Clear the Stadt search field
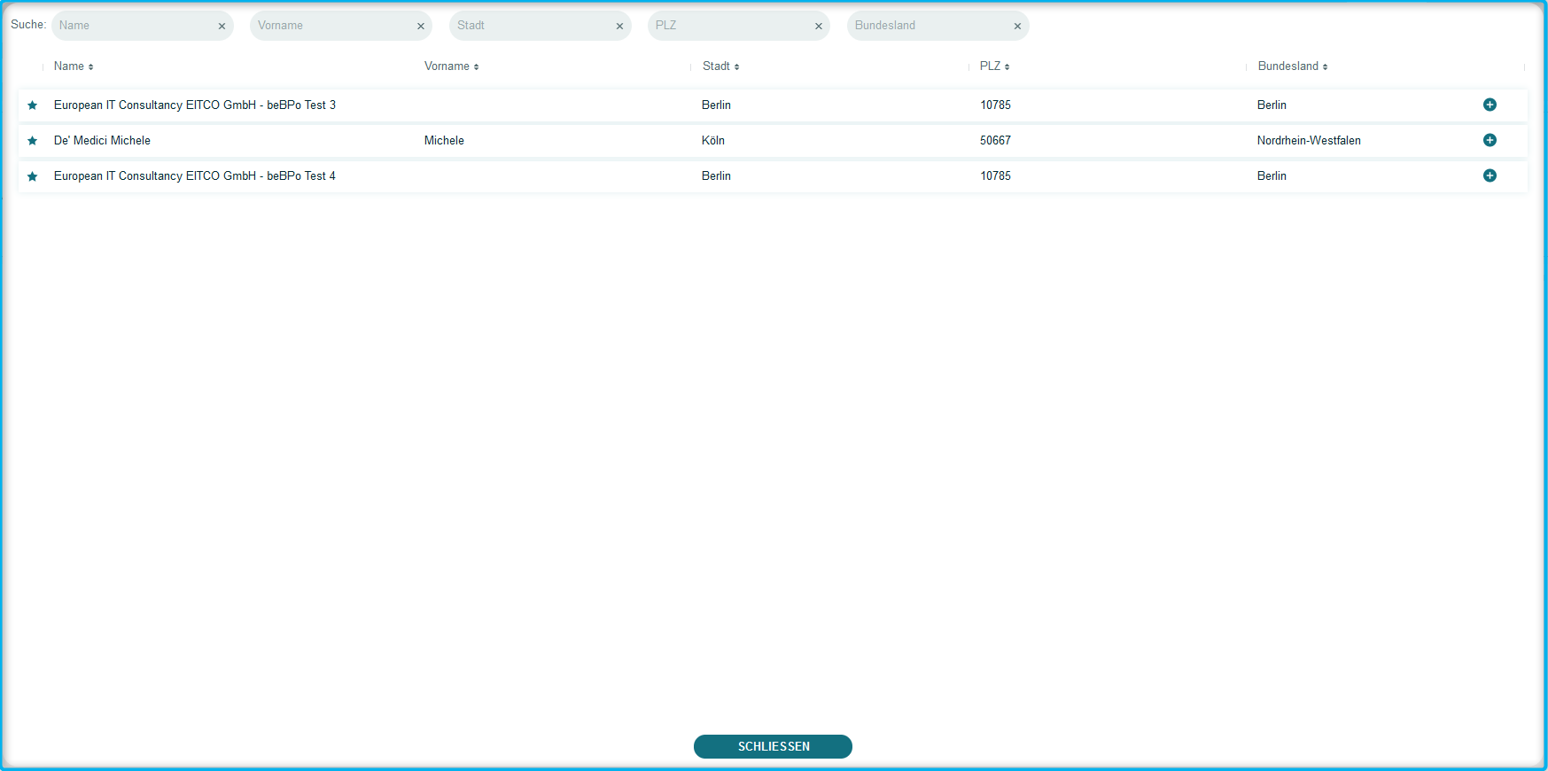Screen dimensions: 1548x771 coord(619,27)
